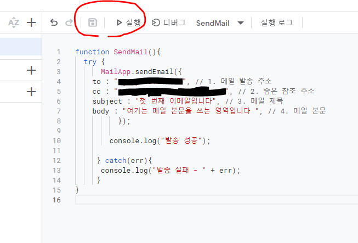The height and width of the screenshot is (243, 358).
Task: Click the comment "// 4. 메일 본문"
Action: pyautogui.click(x=297, y=111)
